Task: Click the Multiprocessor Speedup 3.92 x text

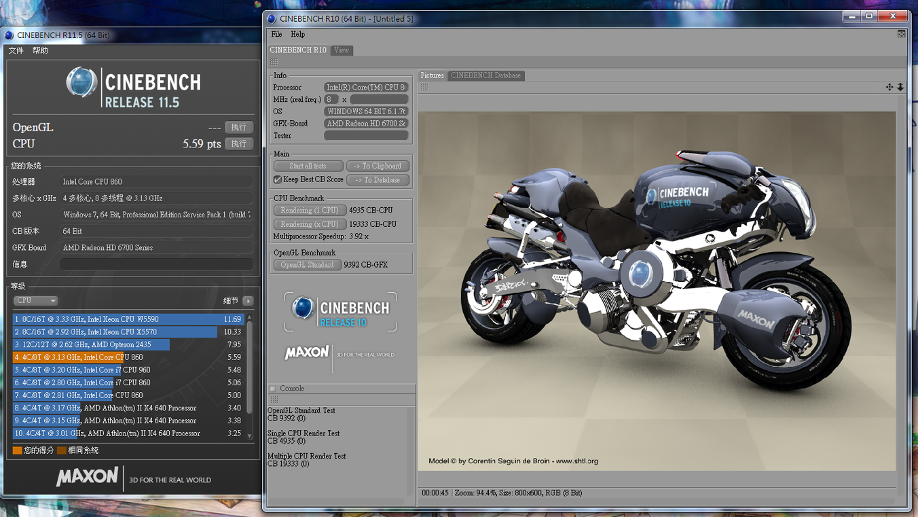Action: point(320,236)
